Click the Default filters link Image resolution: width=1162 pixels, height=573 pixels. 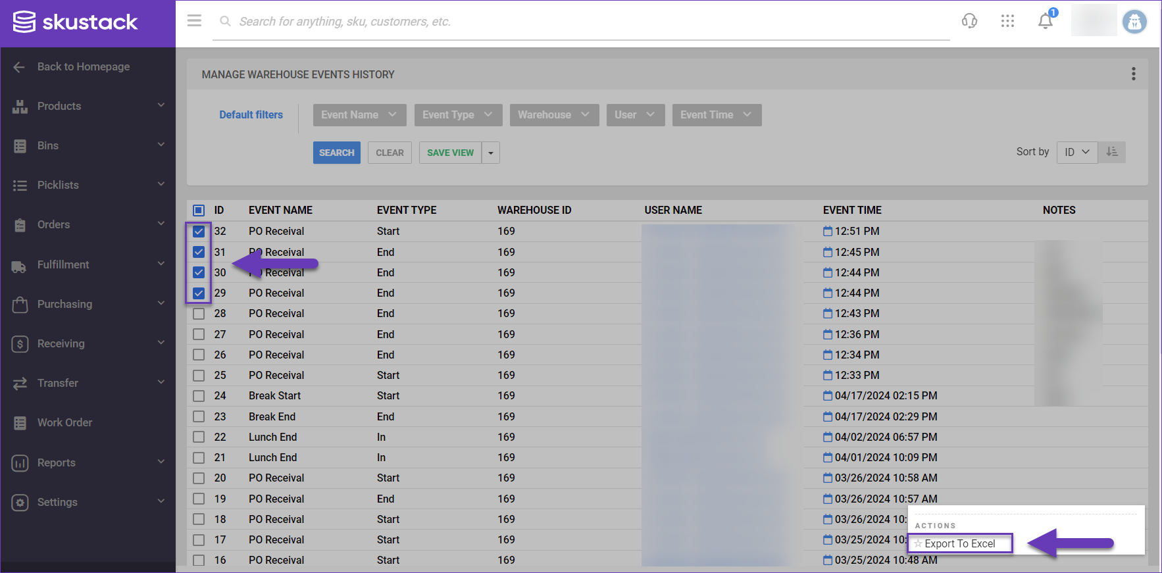[x=251, y=114]
